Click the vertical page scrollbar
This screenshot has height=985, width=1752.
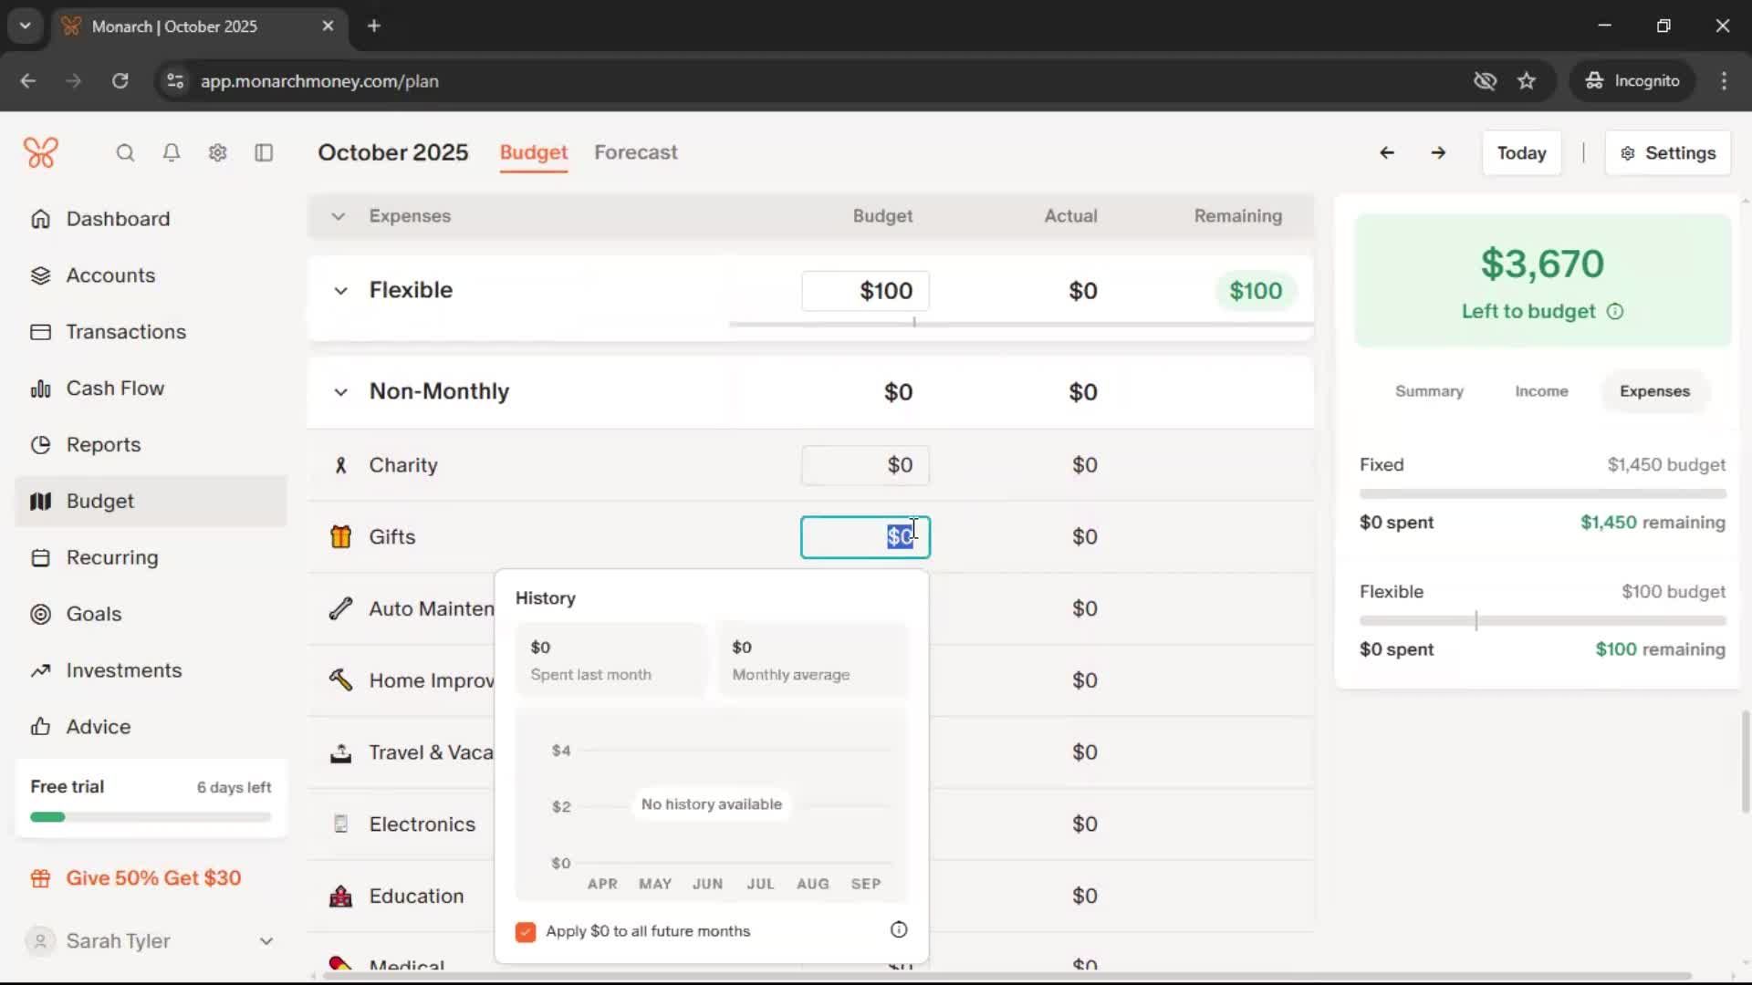click(1745, 762)
